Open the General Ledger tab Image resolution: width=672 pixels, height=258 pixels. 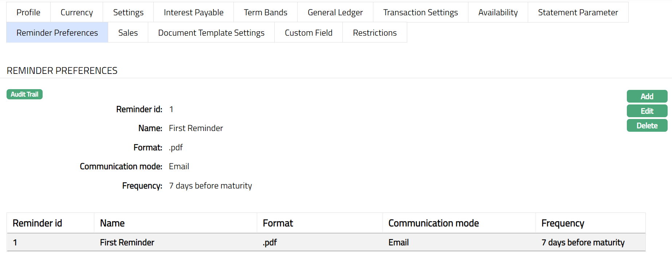pyautogui.click(x=335, y=12)
